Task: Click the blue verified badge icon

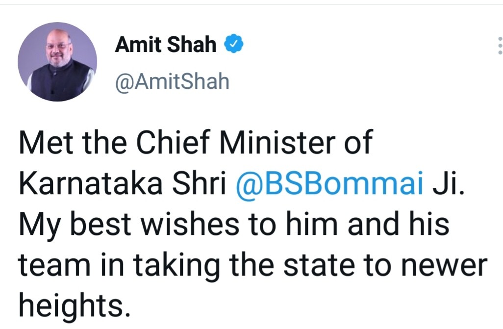Action: tap(233, 43)
